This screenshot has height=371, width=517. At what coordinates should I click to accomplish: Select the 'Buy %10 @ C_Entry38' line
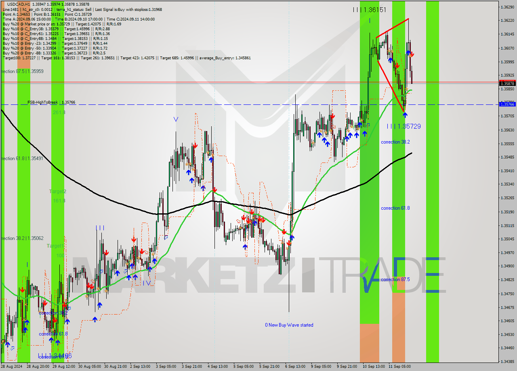click(x=56, y=29)
